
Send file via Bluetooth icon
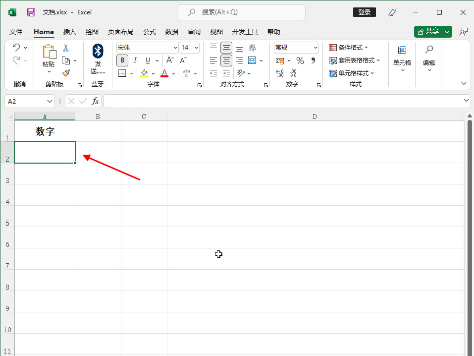98,51
